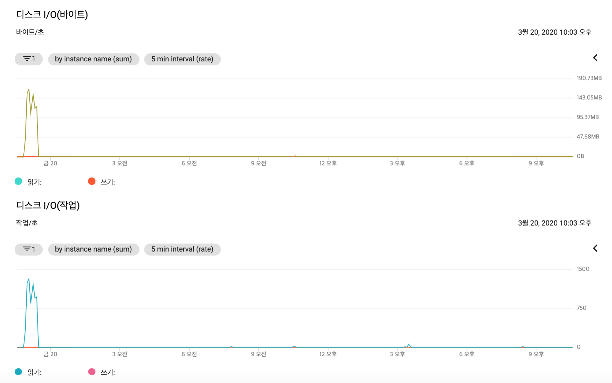Viewport: 612px width, 383px height.
Task: Click the '6 오전' axis marker on operations chart
Action: (x=189, y=354)
